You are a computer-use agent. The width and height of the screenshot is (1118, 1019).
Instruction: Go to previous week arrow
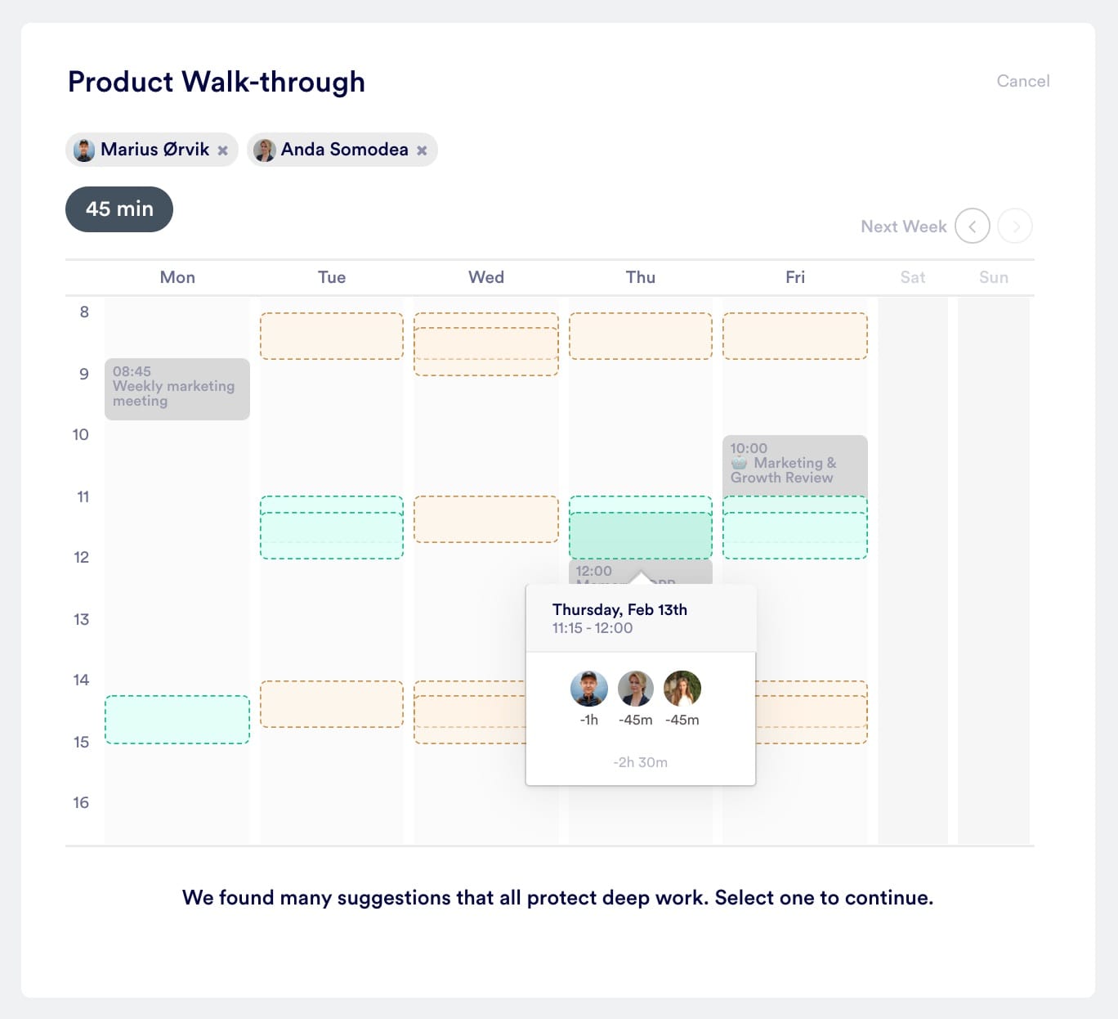973,226
